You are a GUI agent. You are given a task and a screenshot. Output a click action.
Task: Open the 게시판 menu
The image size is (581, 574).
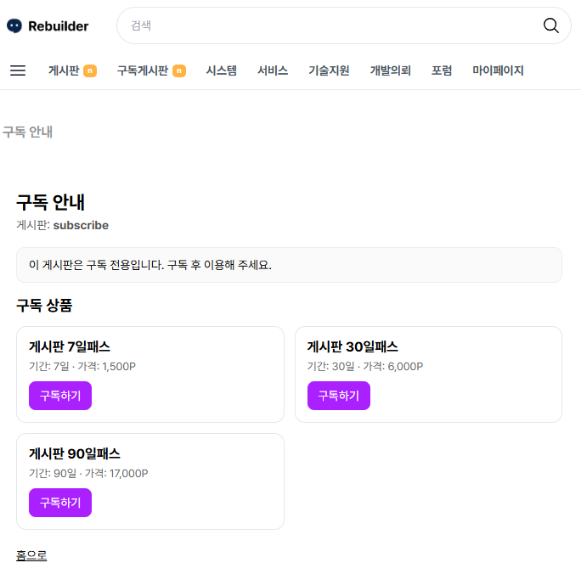pos(64,71)
